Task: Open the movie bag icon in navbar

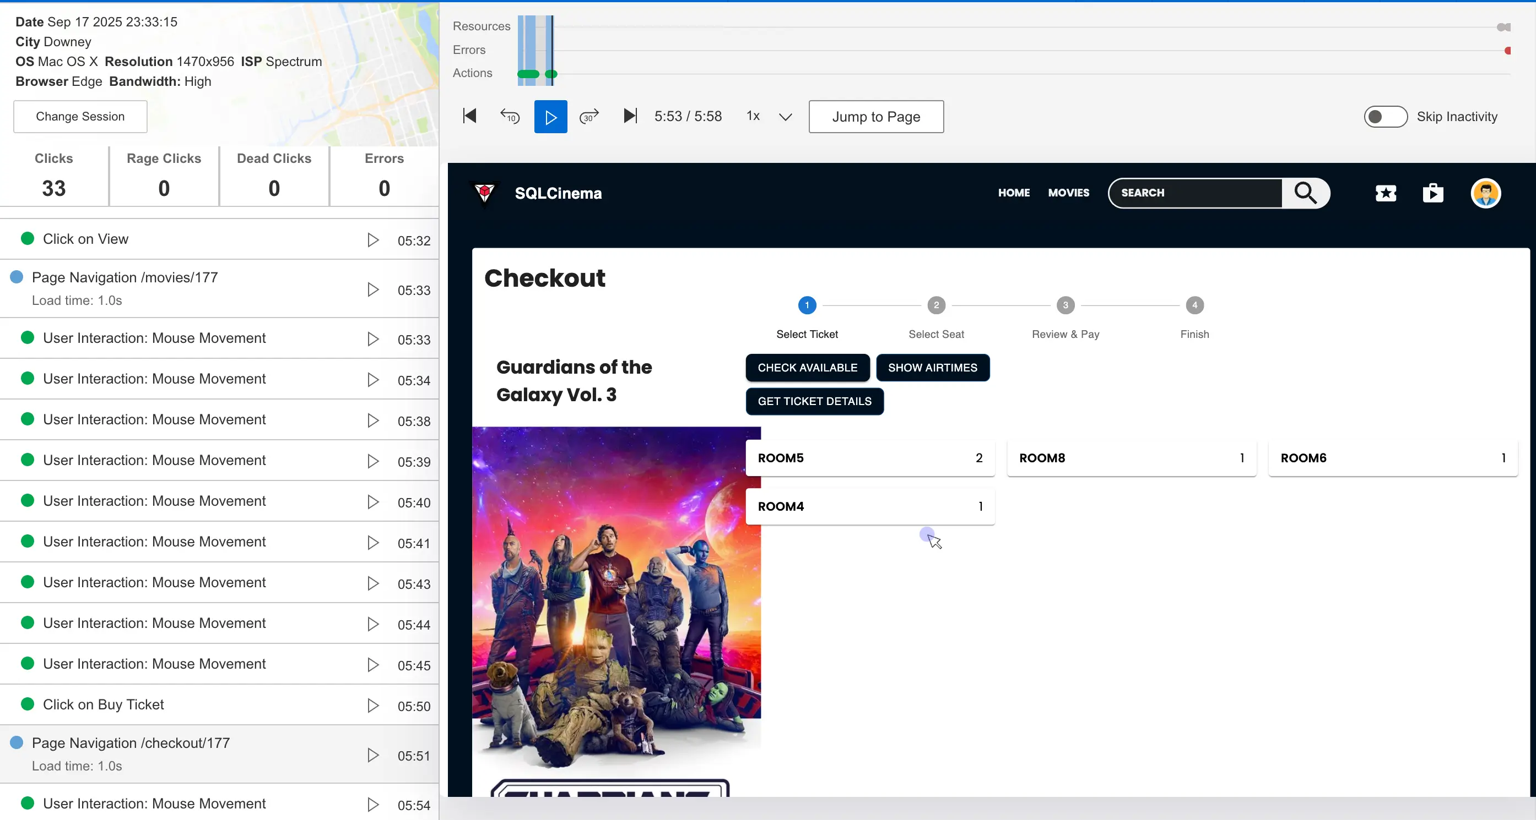Action: [x=1432, y=193]
